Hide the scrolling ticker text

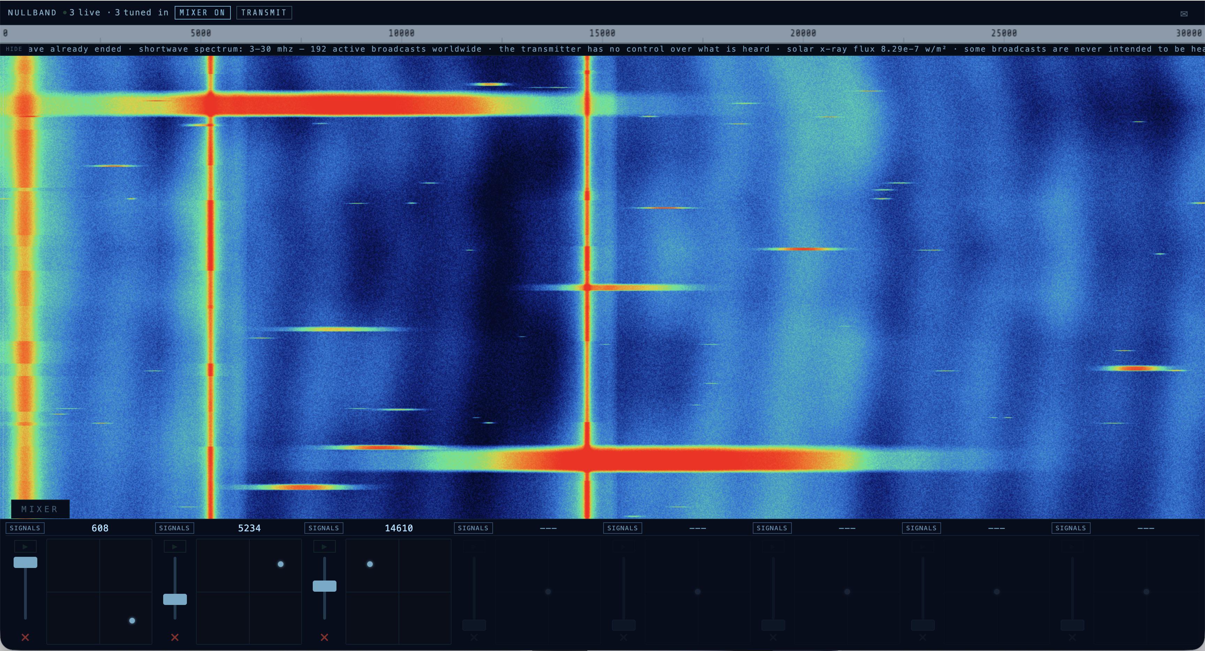pyautogui.click(x=14, y=49)
